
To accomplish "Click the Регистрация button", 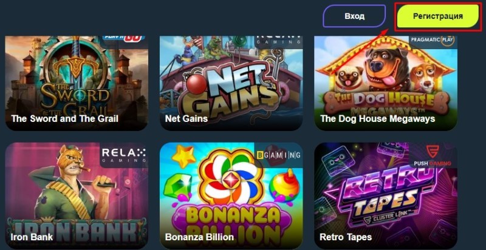I will point(437,16).
